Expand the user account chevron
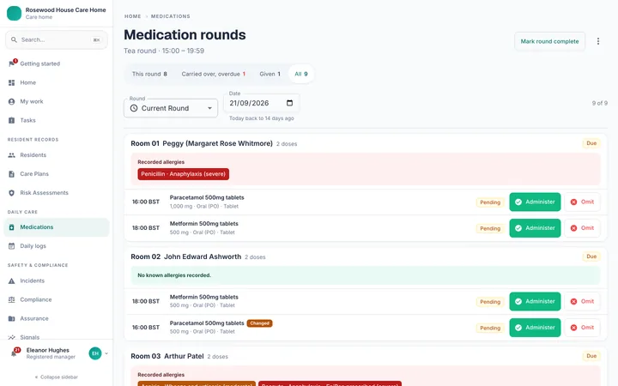This screenshot has width=618, height=386. [x=106, y=353]
